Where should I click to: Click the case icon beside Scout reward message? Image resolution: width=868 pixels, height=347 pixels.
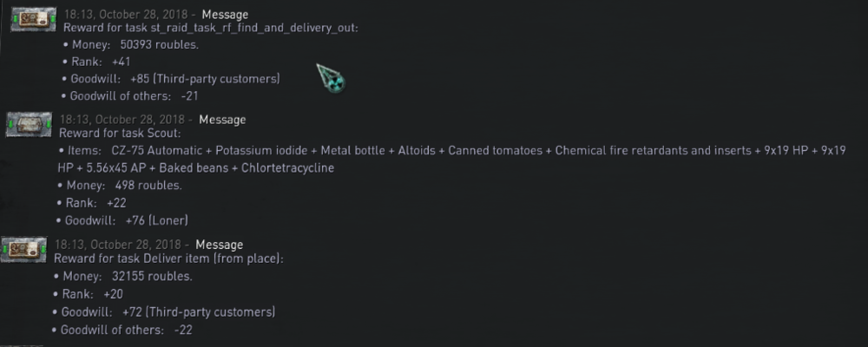[x=29, y=125]
